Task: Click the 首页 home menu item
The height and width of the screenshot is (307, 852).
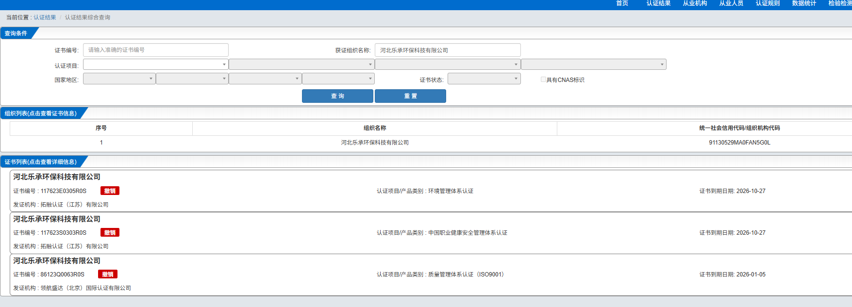Action: pyautogui.click(x=622, y=3)
